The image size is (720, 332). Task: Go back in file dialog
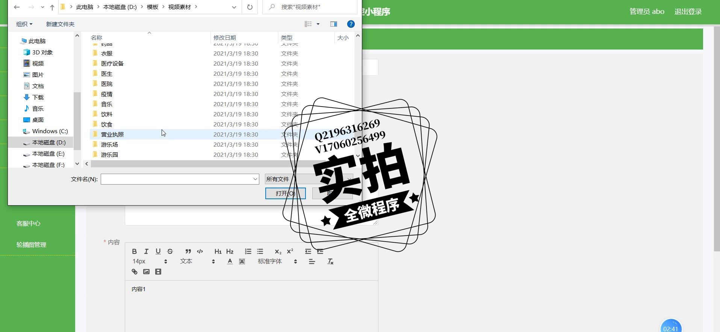17,7
